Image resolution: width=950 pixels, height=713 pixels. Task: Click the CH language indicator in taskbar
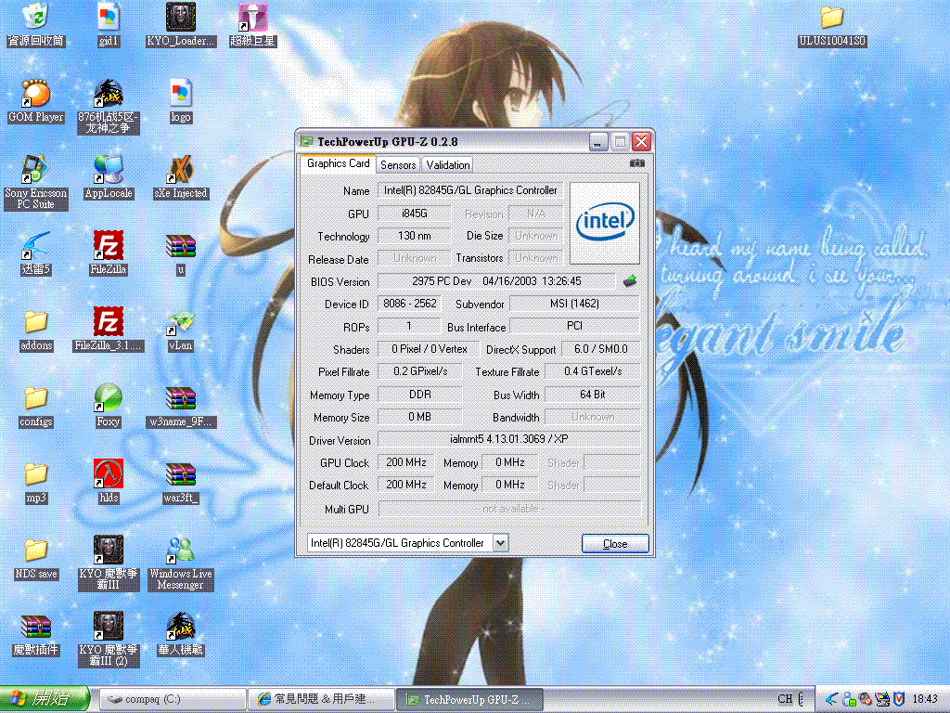coord(785,699)
